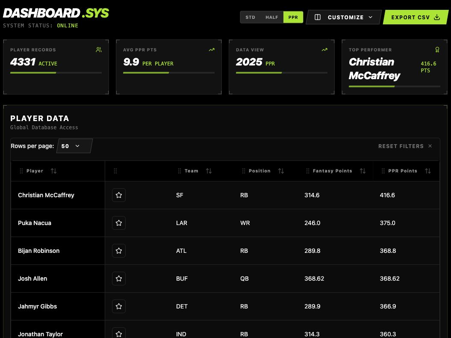Star the Puka Nacua row

click(x=119, y=223)
